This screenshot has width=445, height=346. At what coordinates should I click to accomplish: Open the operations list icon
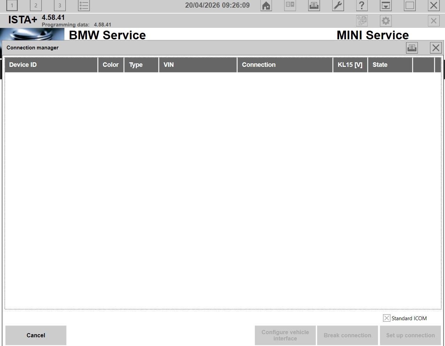tap(84, 6)
